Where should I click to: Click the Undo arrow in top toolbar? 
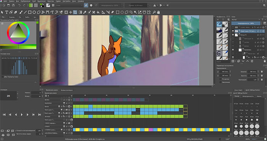[19, 5]
